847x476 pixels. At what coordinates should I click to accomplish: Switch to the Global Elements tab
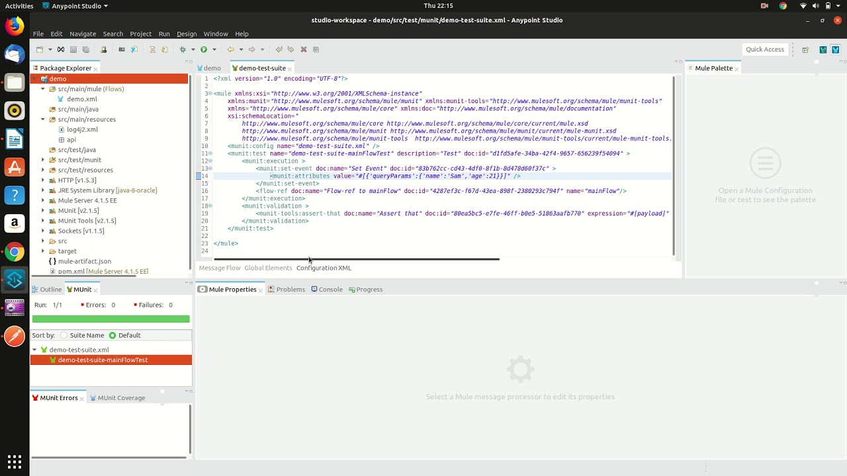pos(268,268)
